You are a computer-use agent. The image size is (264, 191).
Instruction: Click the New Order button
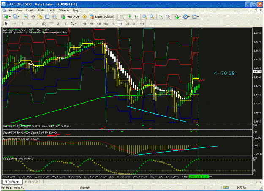tap(71, 16)
